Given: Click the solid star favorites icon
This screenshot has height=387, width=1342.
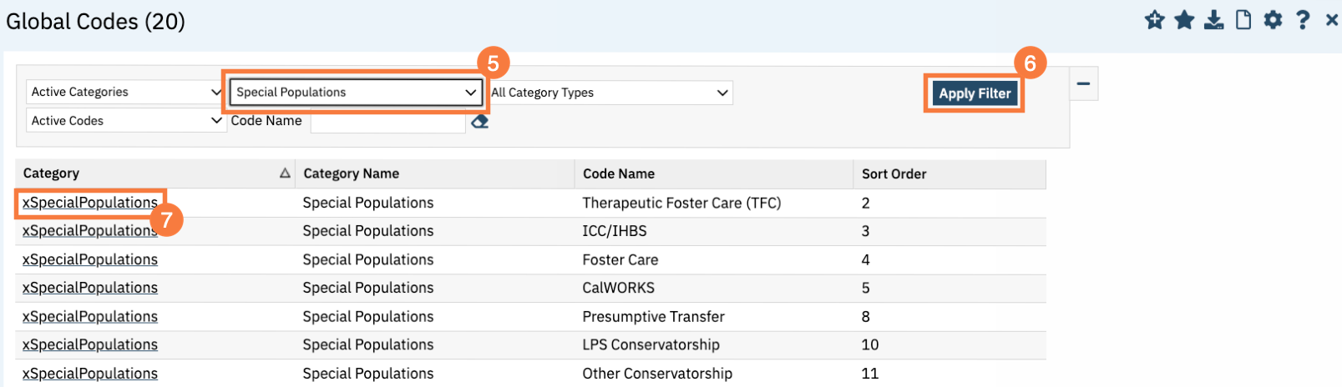Looking at the screenshot, I should [1184, 20].
